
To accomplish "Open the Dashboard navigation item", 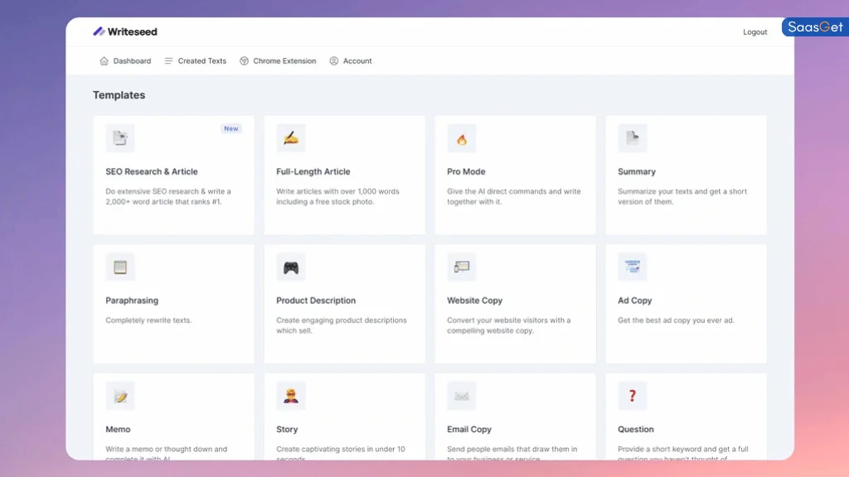I will coord(125,60).
